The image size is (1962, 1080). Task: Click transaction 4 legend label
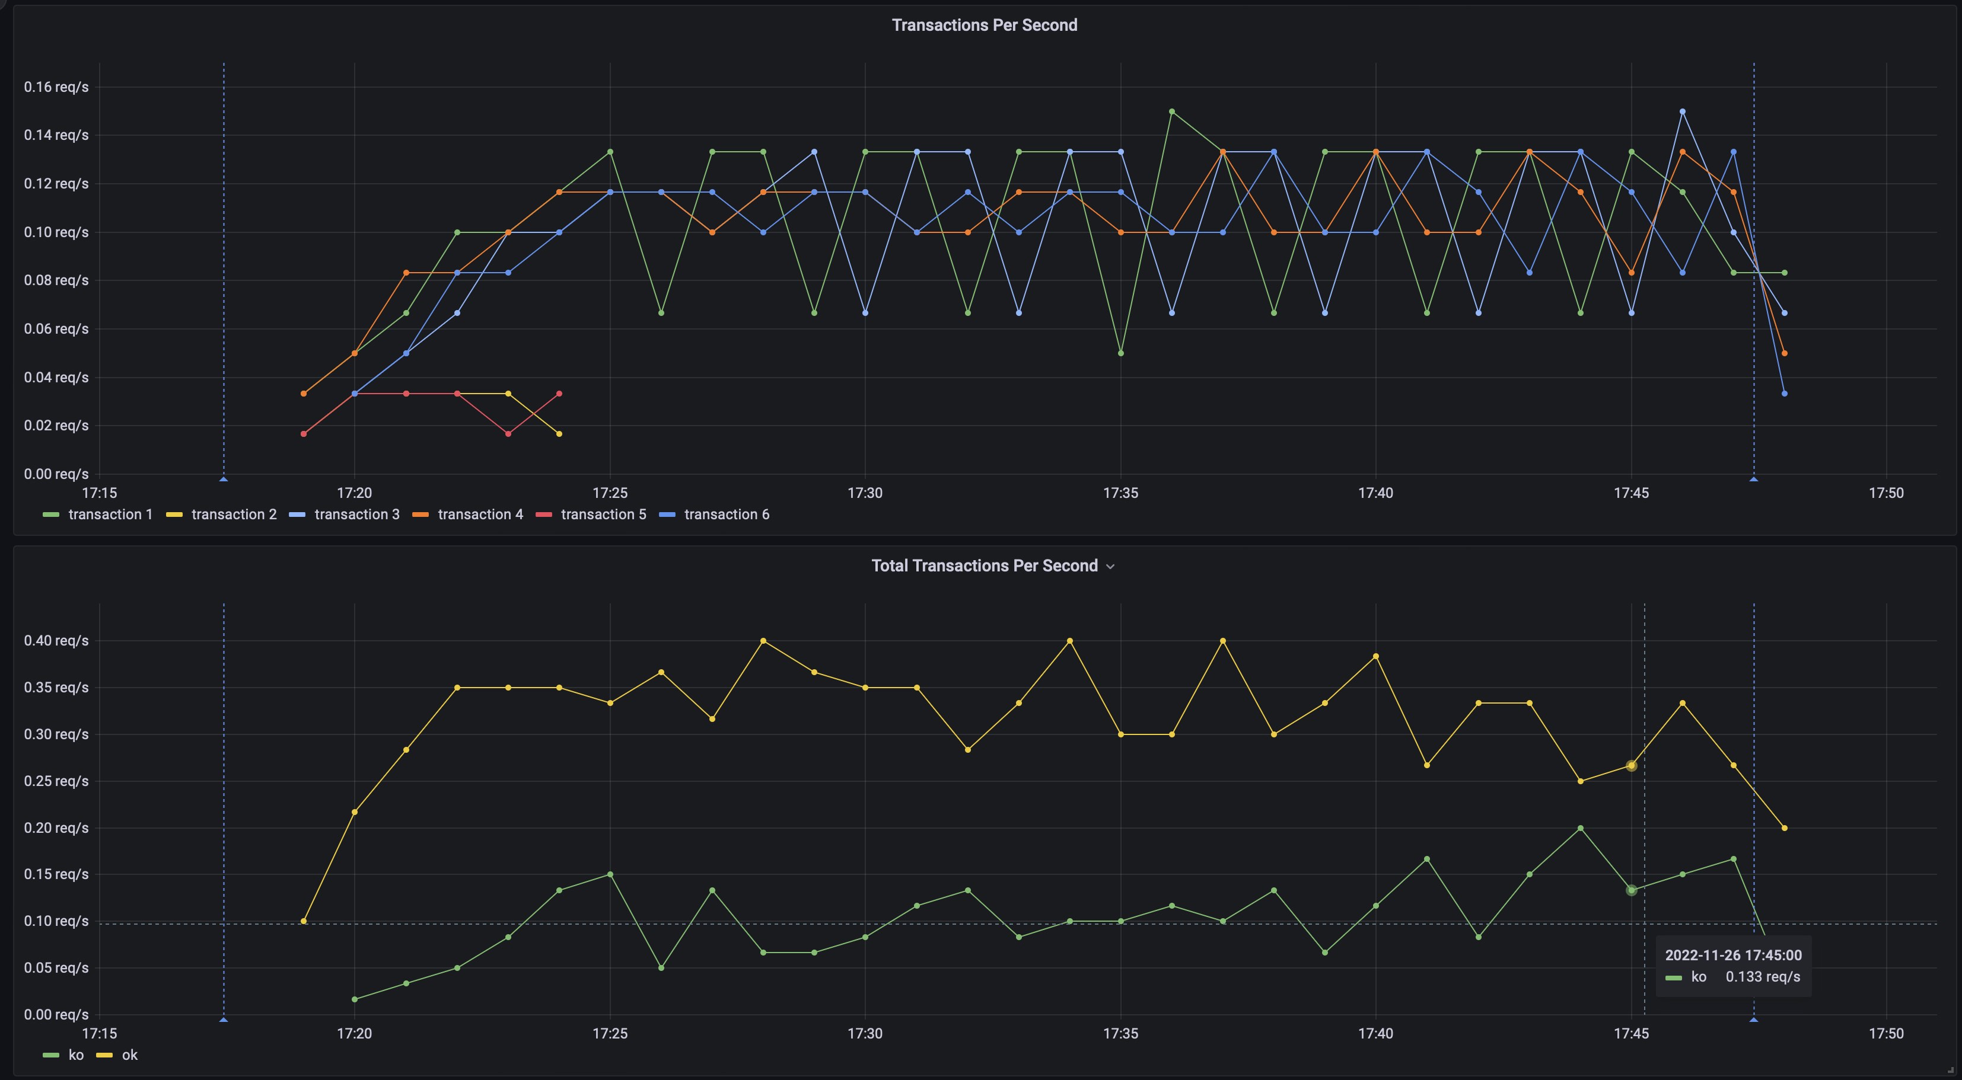tap(480, 515)
